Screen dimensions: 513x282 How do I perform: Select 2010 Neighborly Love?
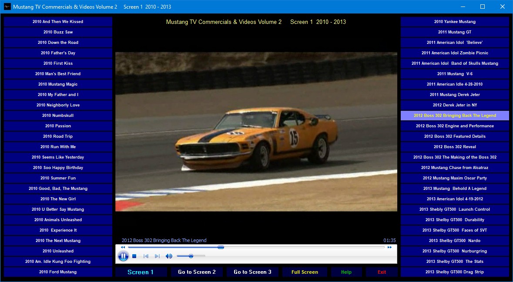coord(58,105)
